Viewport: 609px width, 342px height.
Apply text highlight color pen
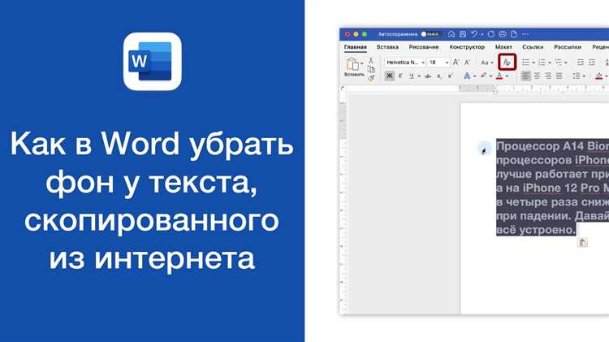483,76
